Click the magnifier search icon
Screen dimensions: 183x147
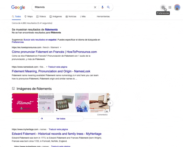(108, 7)
